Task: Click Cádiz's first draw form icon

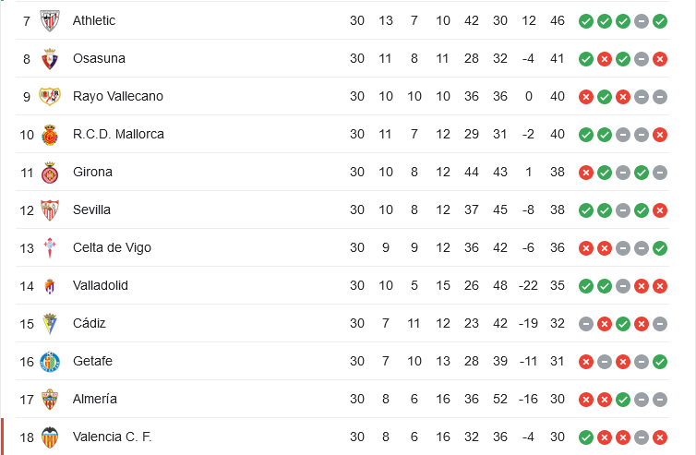Action: pos(586,323)
